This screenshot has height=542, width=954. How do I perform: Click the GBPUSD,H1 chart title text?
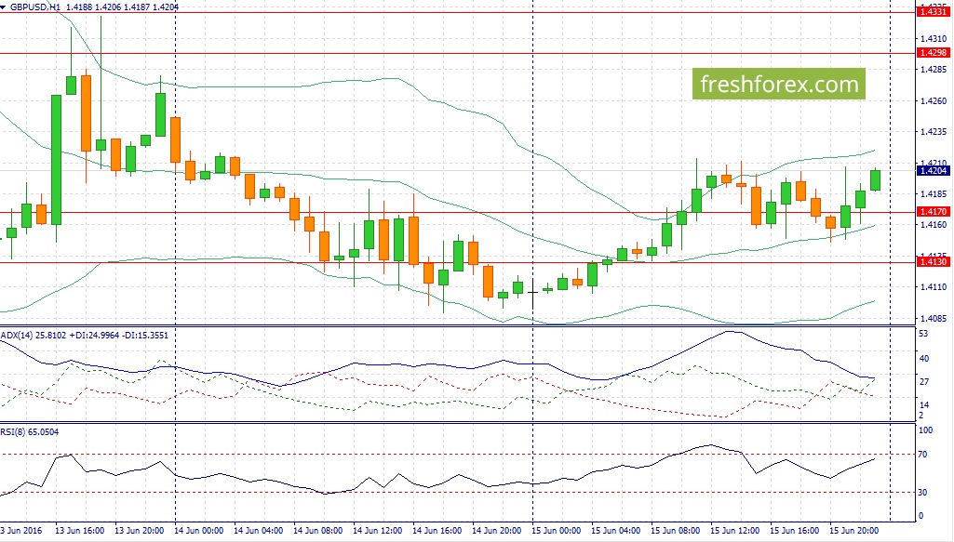35,7
